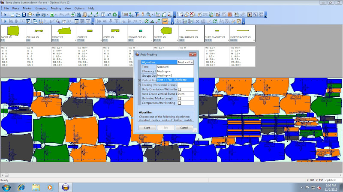Select Nest ++Pro - Multicore option
The image size is (343, 192).
tap(175, 80)
